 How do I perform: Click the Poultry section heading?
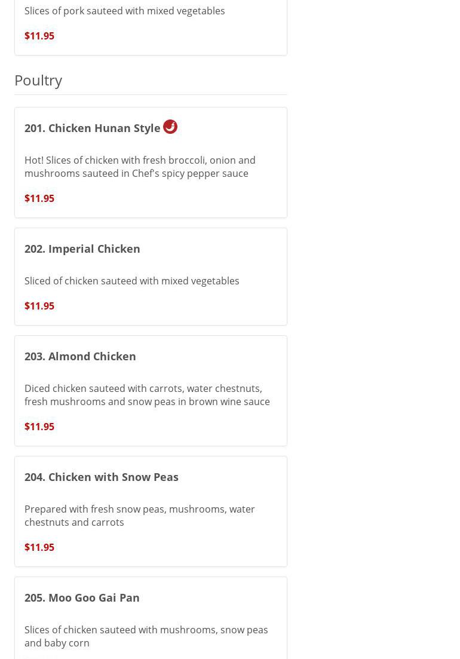pos(38,80)
